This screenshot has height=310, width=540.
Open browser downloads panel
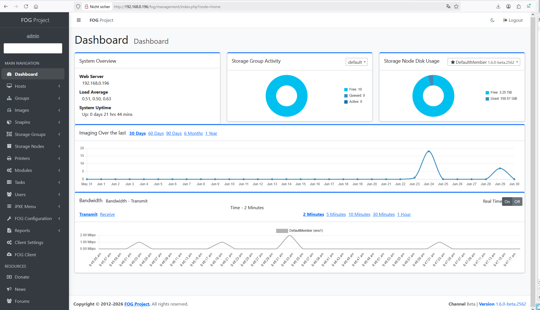tap(498, 6)
